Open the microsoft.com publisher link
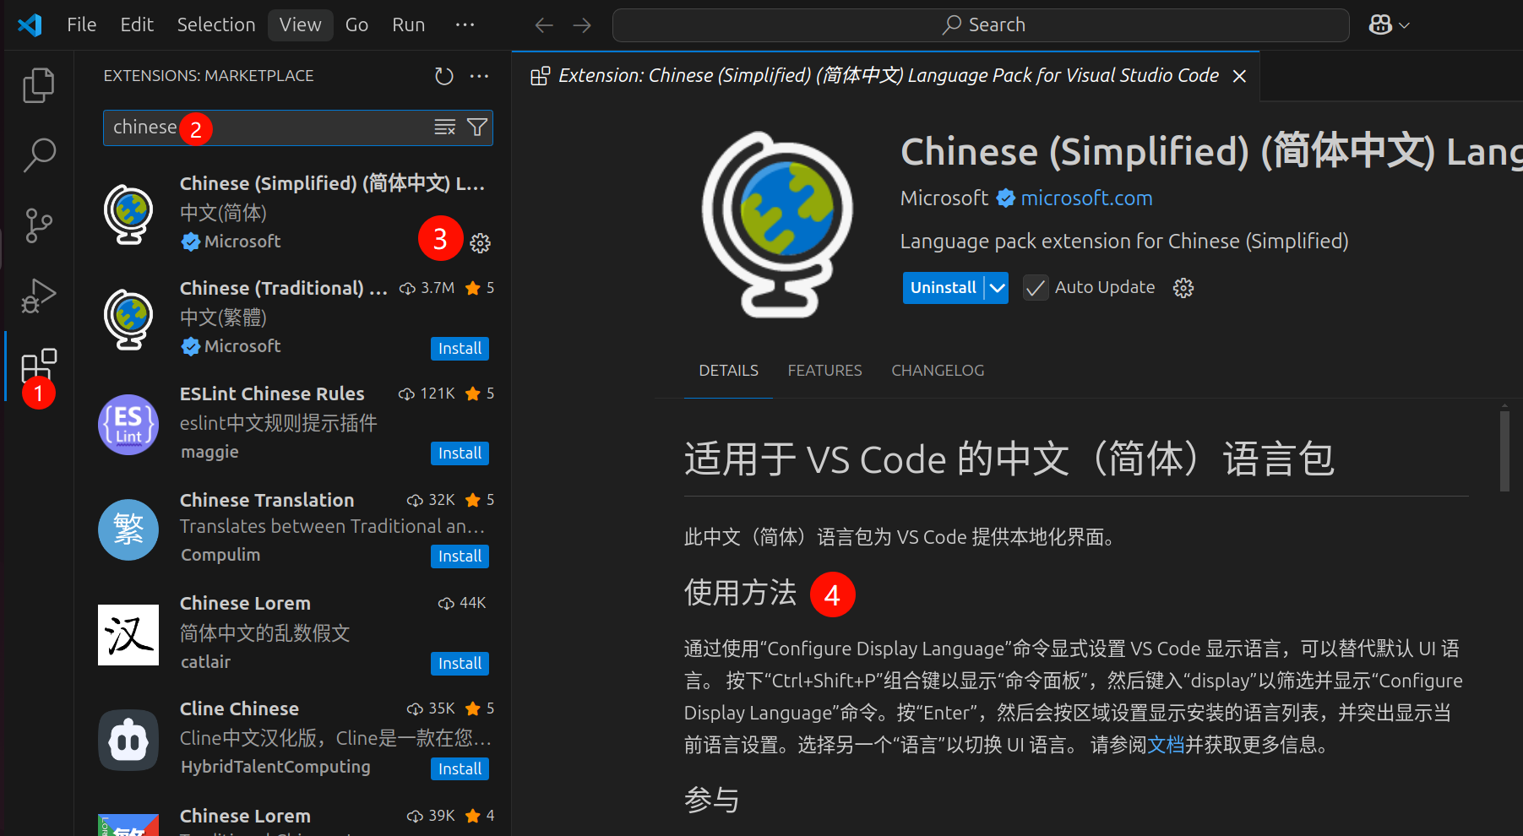 point(1086,198)
